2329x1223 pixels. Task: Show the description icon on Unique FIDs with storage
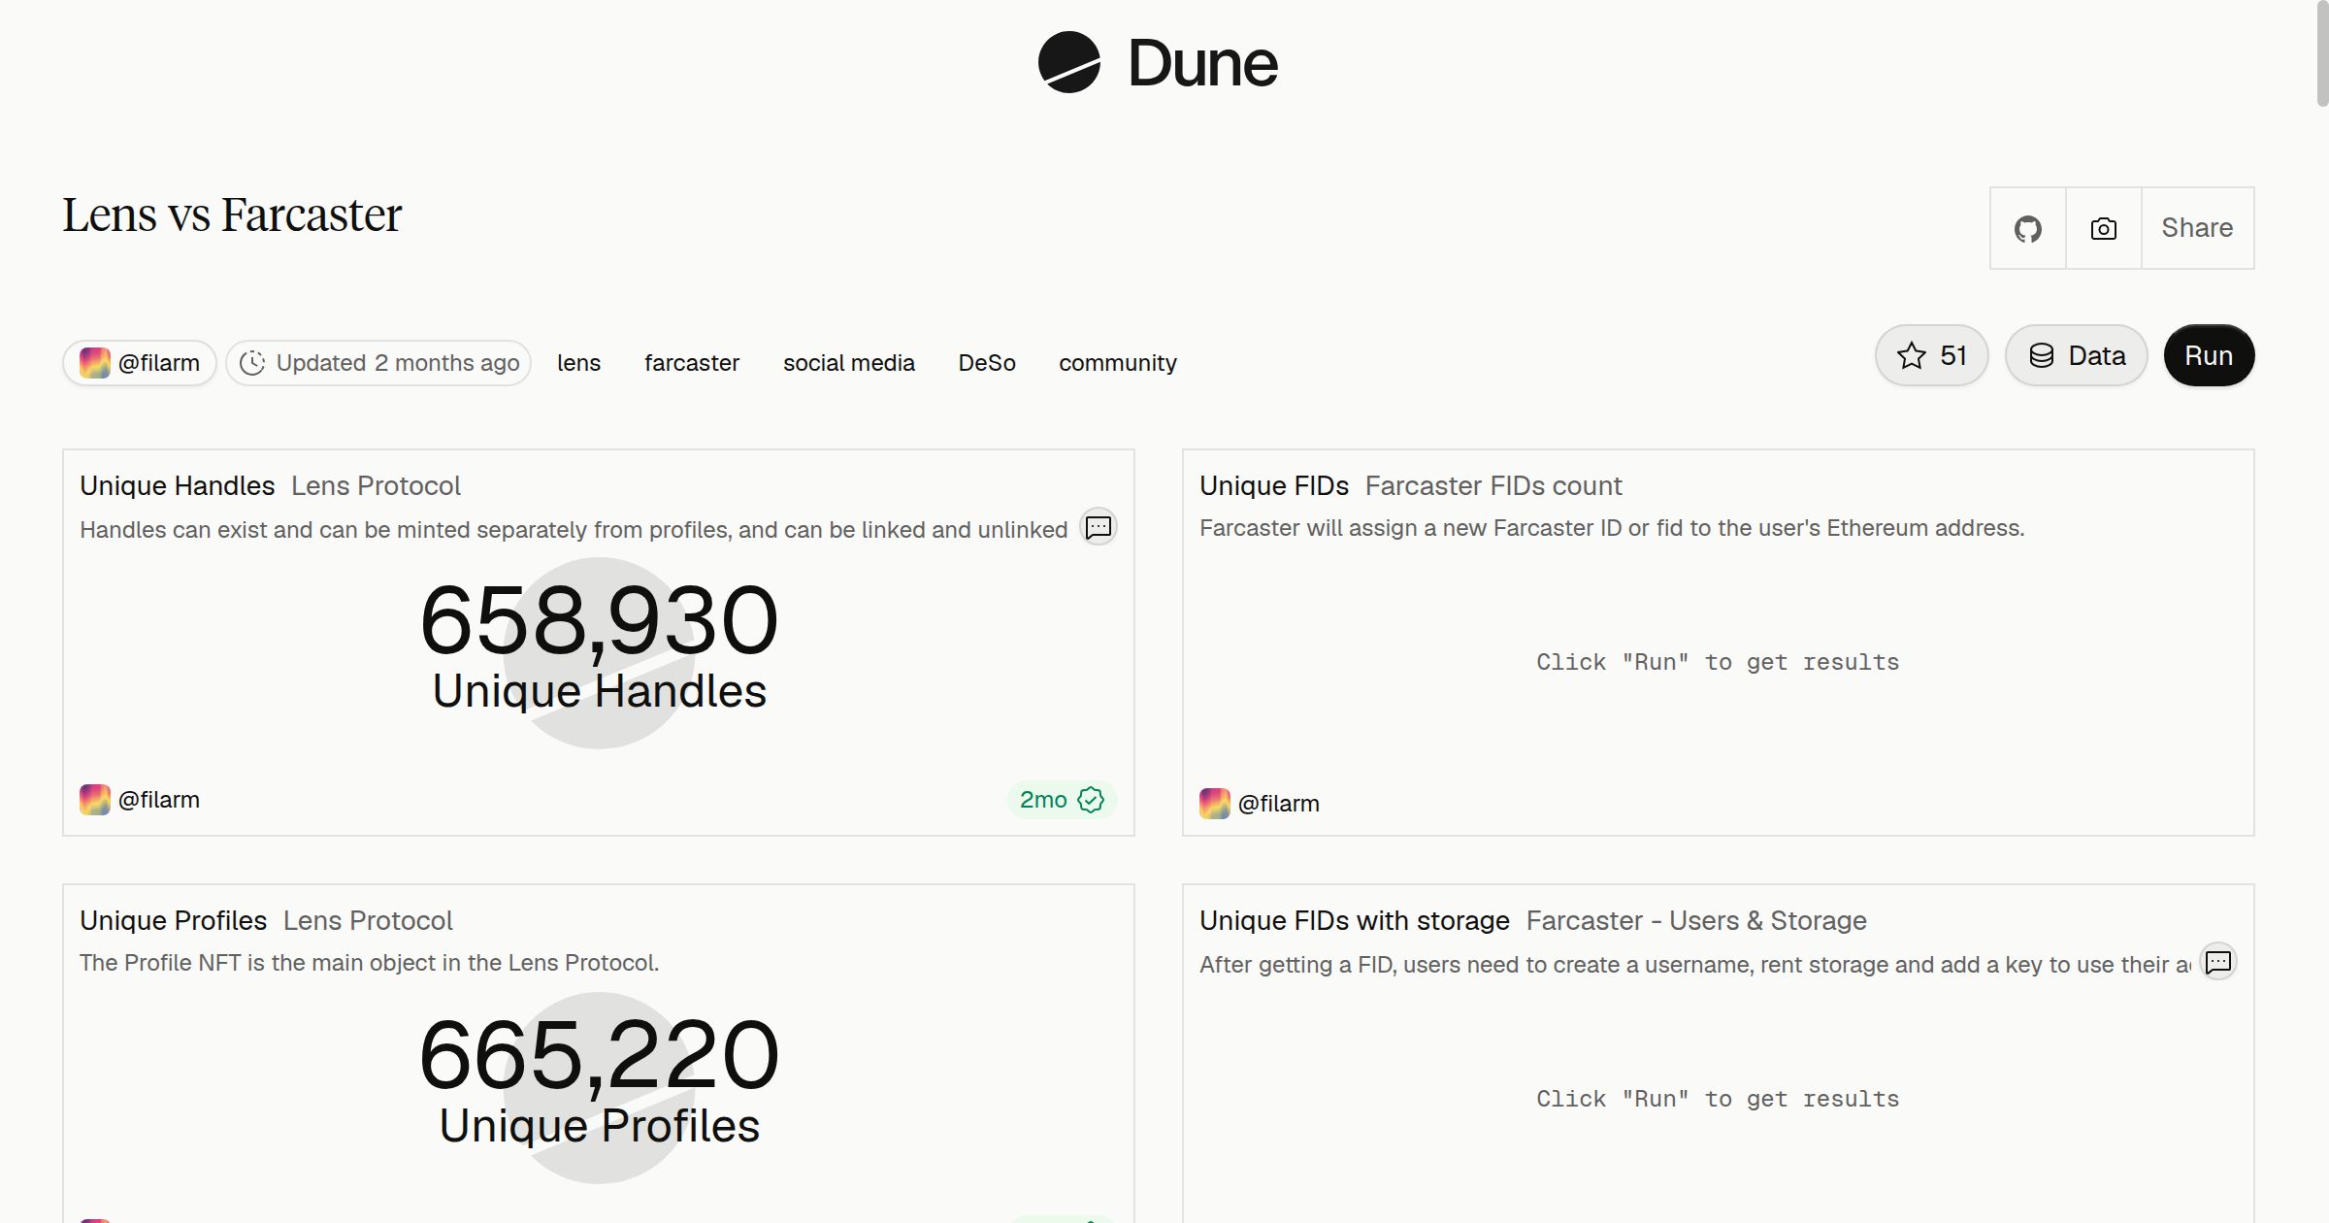2218,962
